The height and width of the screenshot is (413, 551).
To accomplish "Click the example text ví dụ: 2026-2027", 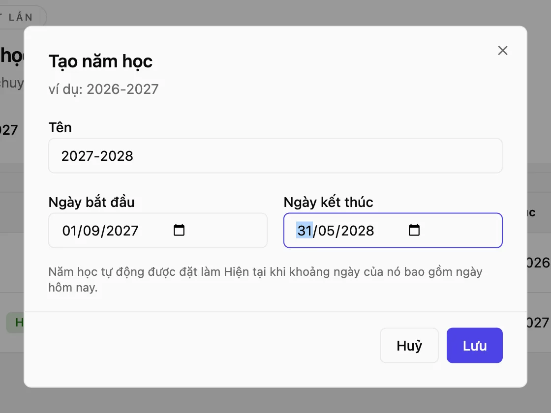I will pos(103,89).
